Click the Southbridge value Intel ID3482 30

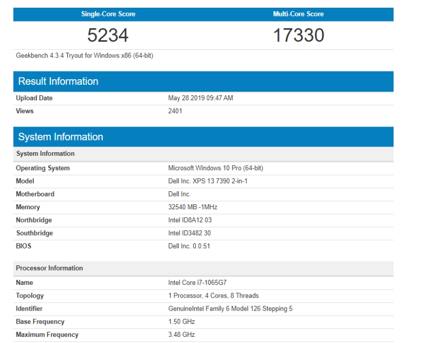189,233
